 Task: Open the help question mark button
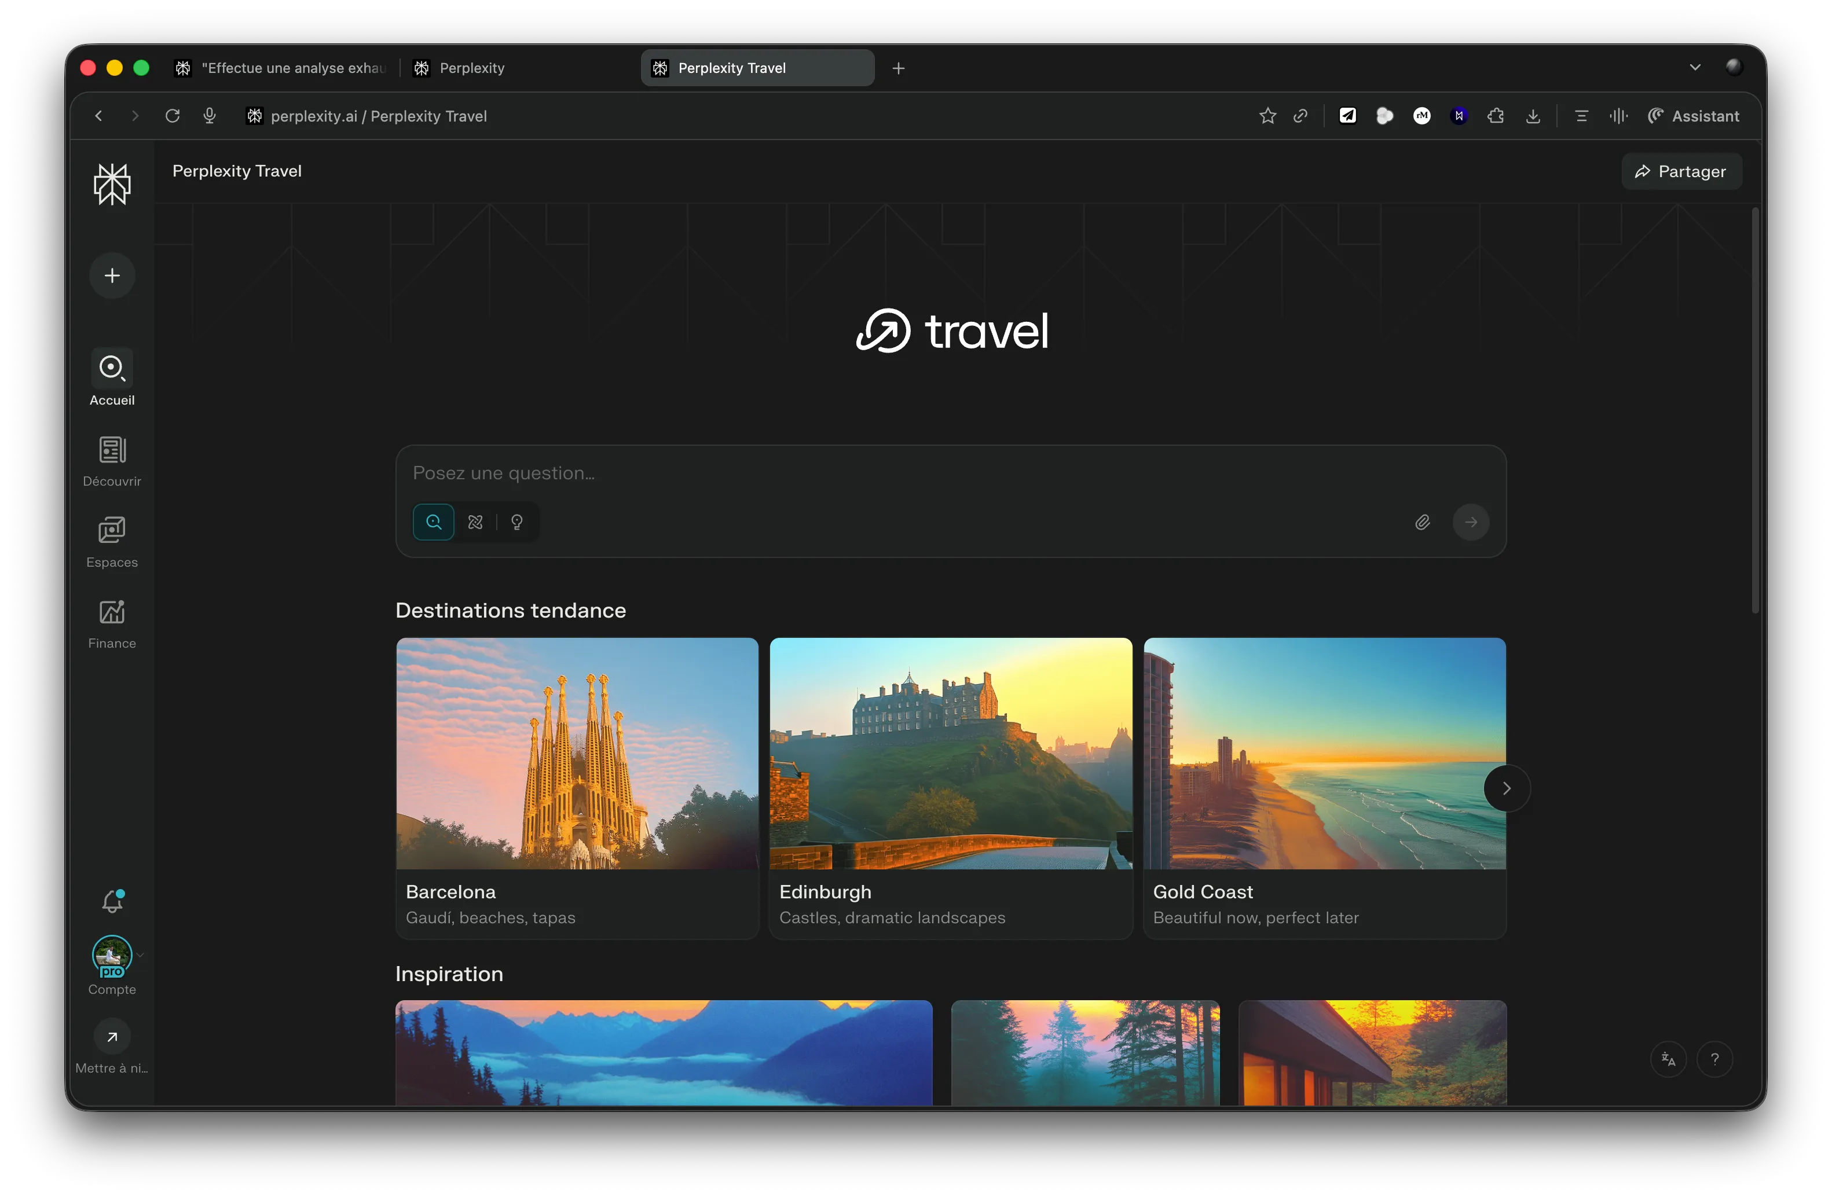pos(1714,1059)
